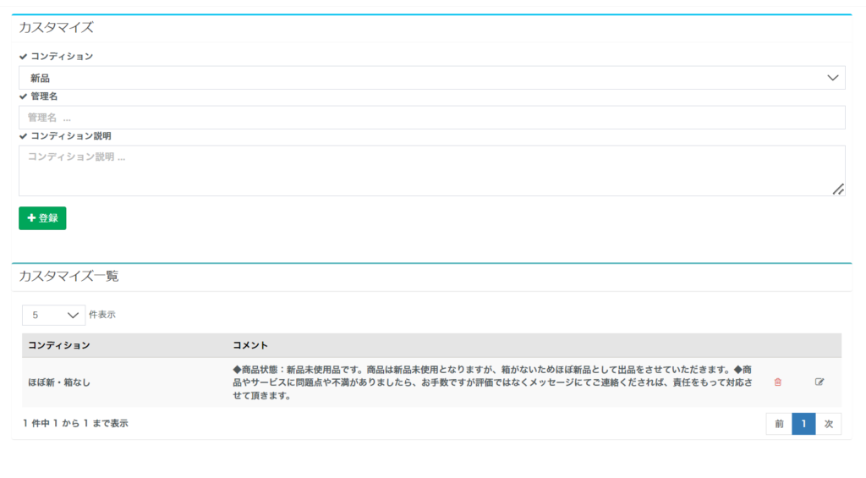Click the red trash delete icon
This screenshot has width=866, height=478.
point(778,382)
